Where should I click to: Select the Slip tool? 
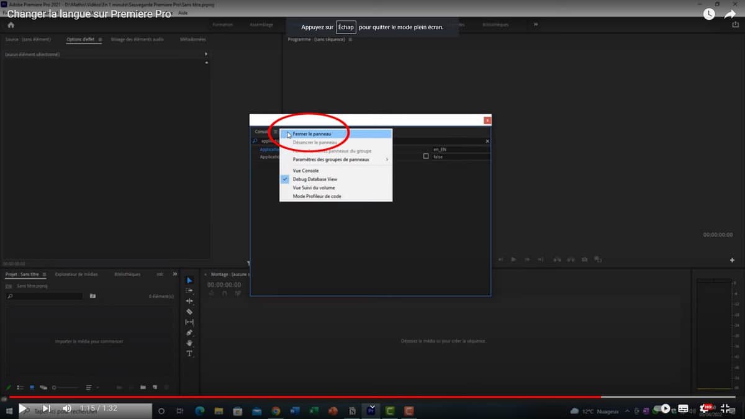click(x=190, y=322)
